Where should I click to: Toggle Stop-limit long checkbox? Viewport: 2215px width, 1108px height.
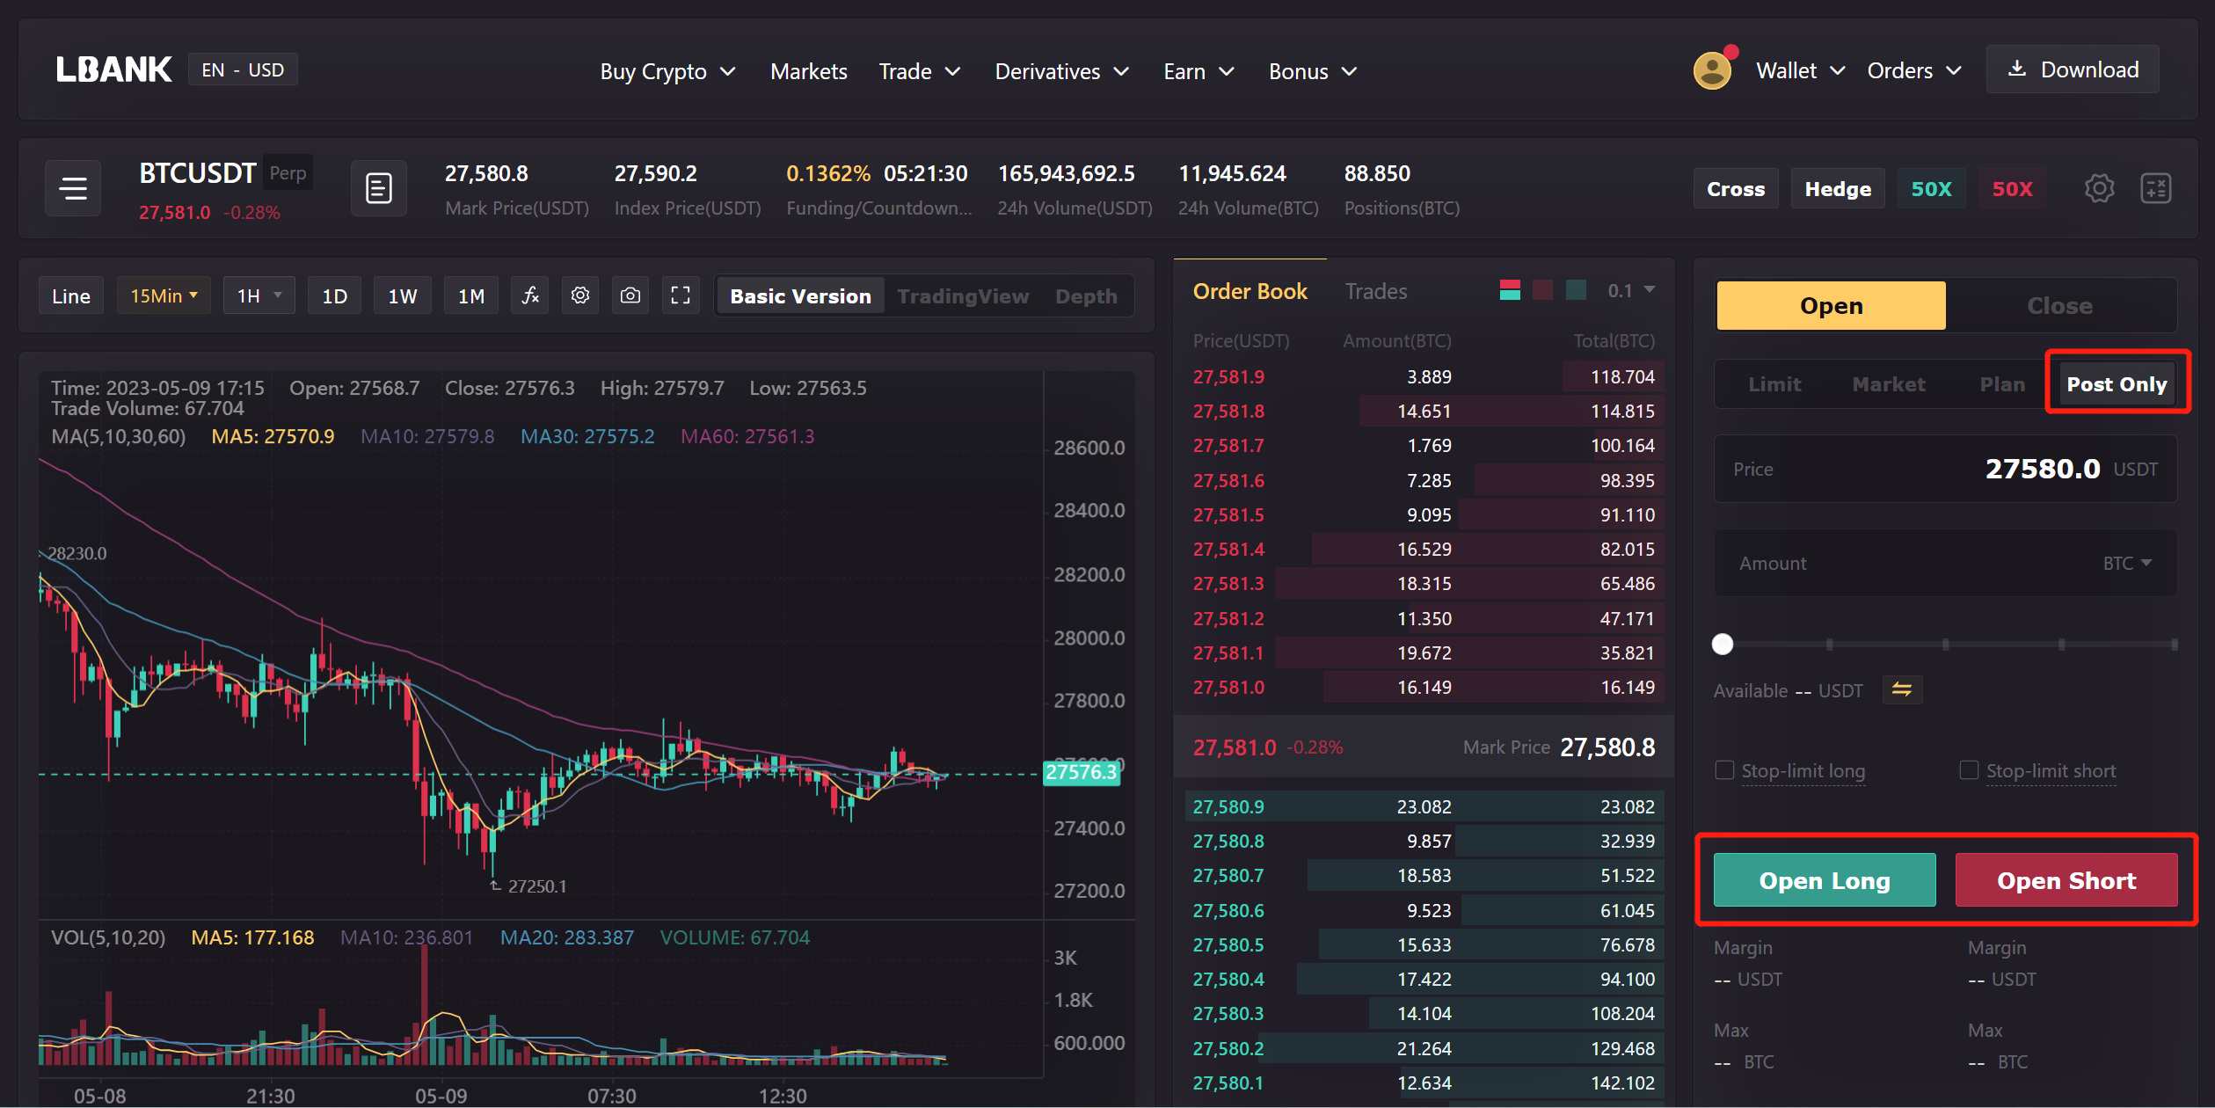[x=1724, y=770]
